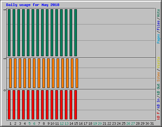Click the green hits bar for day 15
Screen dimensions: 162x127
tap(76, 33)
